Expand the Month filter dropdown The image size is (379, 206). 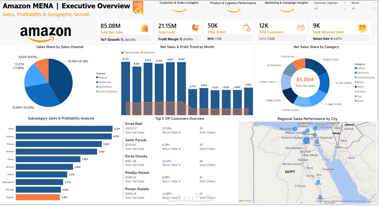tap(363, 9)
